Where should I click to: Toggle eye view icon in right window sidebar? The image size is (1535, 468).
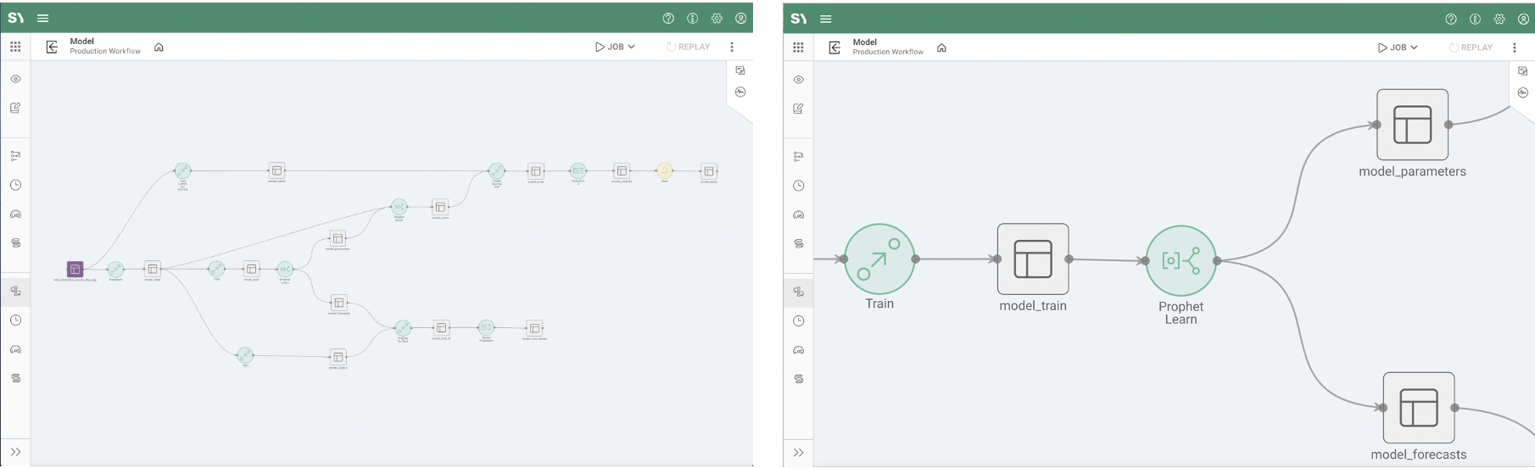tap(798, 80)
